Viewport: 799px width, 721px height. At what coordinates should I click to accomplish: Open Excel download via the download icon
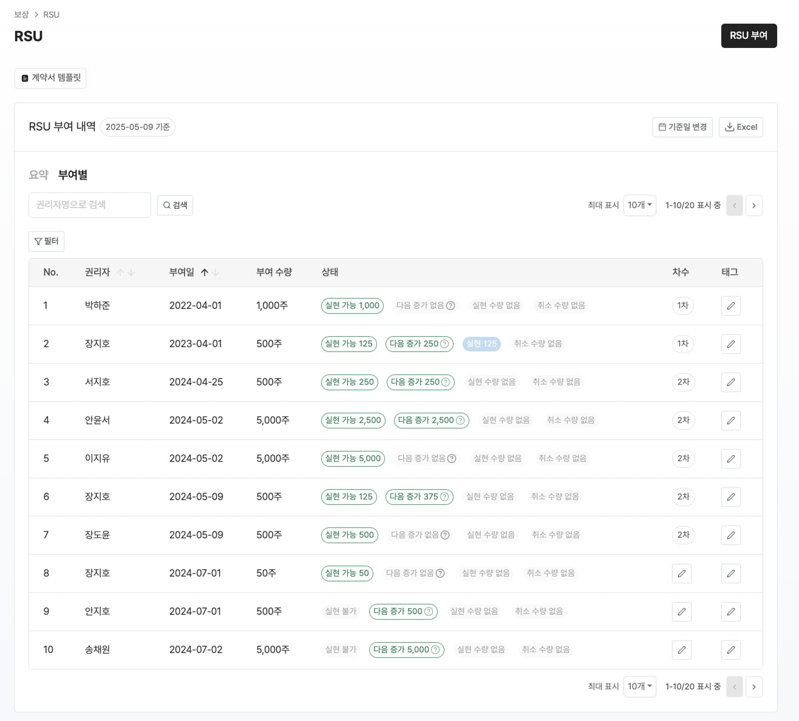tap(729, 127)
